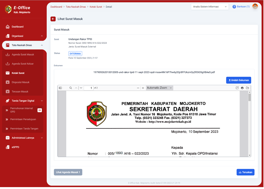Screen dimensions: 264x189
Task: Click the PDF print icon
Action: pos(242,88)
